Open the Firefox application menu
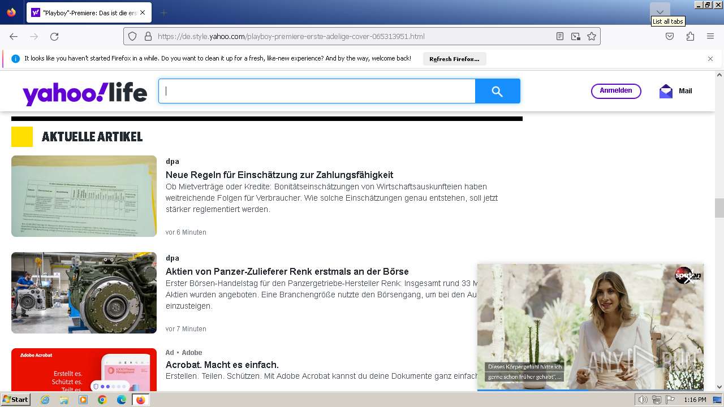Screen dimensions: 724x407 [710, 36]
